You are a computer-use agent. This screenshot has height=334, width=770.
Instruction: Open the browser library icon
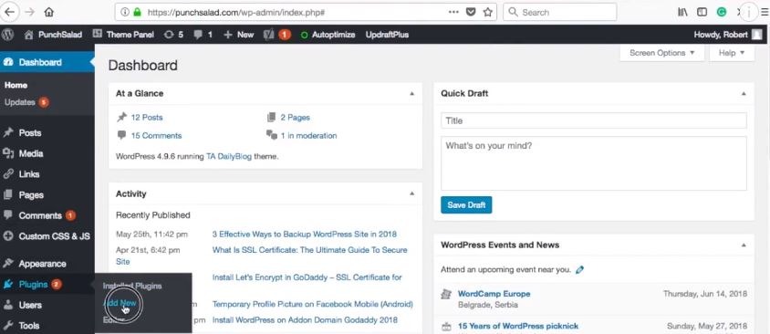click(682, 12)
